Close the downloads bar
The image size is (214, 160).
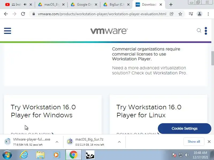tap(209, 142)
